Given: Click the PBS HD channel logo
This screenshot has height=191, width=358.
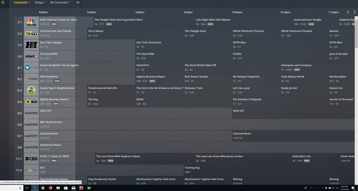Looking at the screenshot, I should pyautogui.click(x=31, y=68).
